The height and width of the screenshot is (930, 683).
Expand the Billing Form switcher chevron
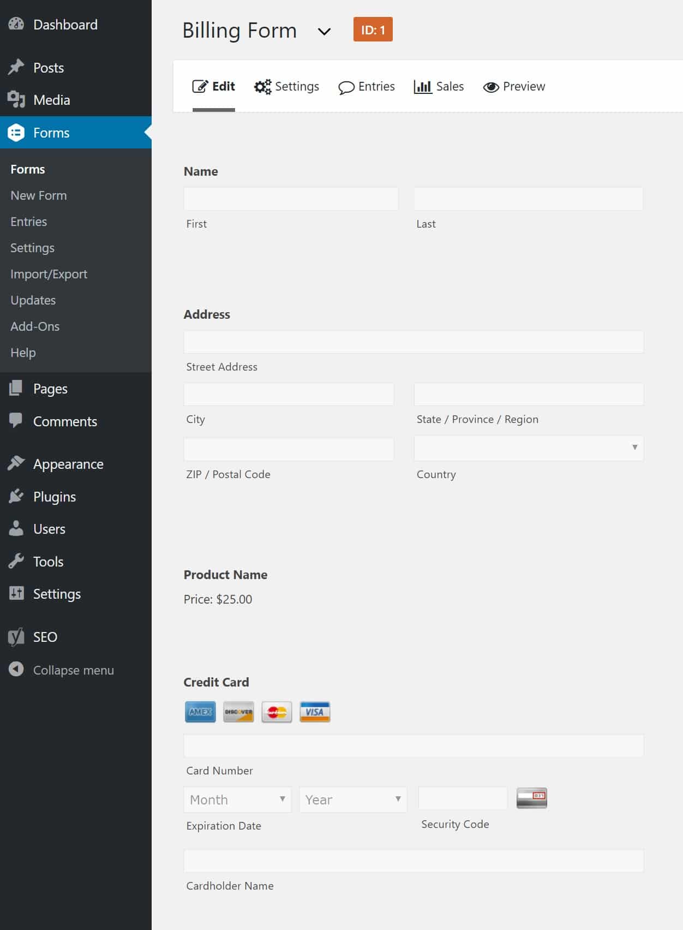click(324, 32)
